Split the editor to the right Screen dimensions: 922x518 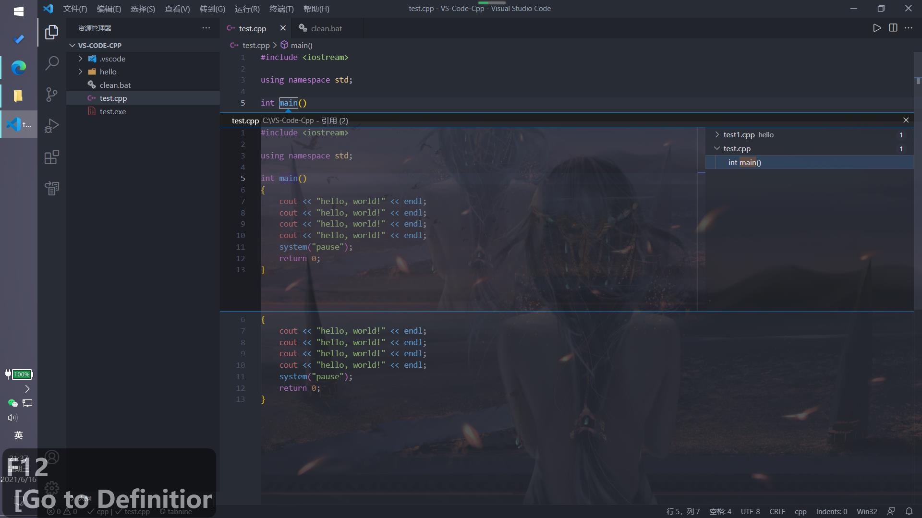click(893, 28)
